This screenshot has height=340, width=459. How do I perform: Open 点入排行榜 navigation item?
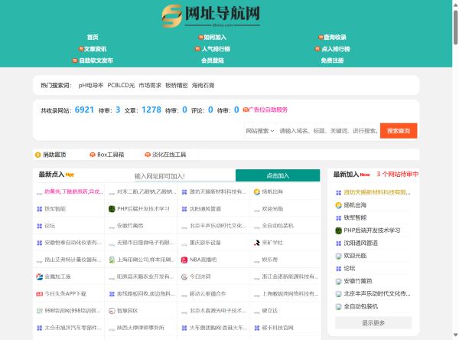[336, 49]
